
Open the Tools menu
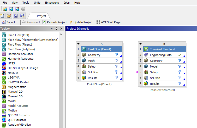tap(26, 3)
